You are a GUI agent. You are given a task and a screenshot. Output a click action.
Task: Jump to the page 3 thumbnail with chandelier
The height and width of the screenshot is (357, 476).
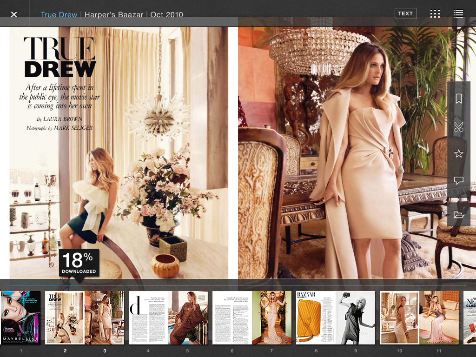pyautogui.click(x=105, y=317)
